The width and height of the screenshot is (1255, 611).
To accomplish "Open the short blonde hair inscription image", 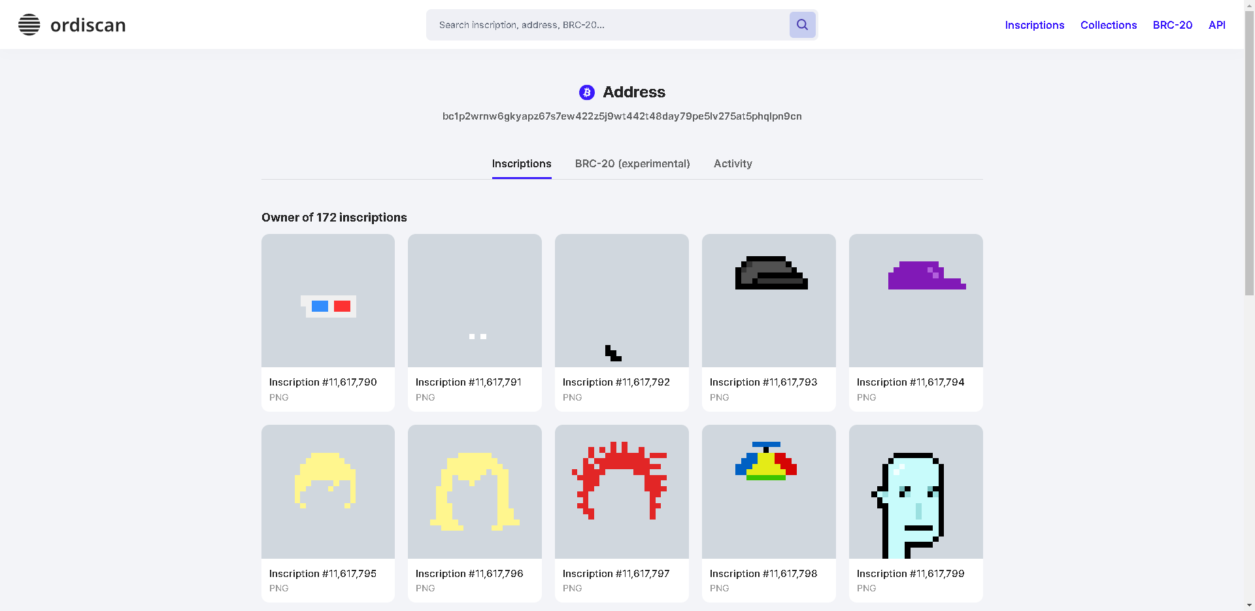I will (328, 491).
